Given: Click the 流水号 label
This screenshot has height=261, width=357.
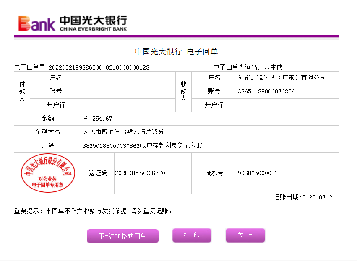Looking at the screenshot, I should tap(214, 173).
